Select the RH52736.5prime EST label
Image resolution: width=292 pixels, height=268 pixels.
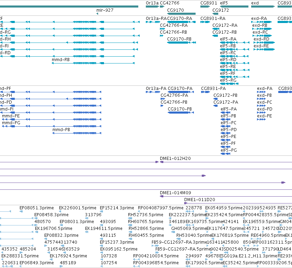(145, 215)
